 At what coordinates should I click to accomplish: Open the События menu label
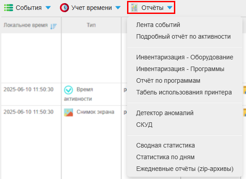pos(29,8)
